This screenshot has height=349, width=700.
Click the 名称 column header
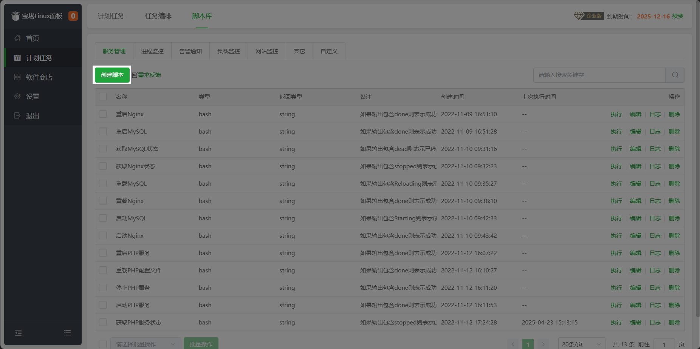(122, 97)
